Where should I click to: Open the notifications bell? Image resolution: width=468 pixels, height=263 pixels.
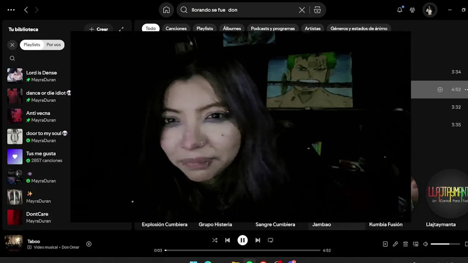point(400,10)
